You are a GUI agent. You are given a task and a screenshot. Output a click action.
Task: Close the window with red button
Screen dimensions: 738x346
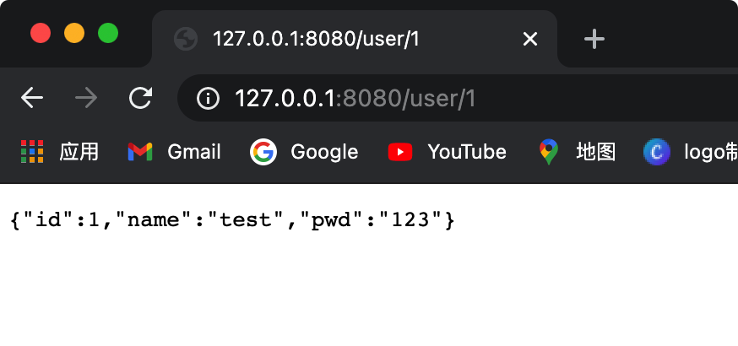pos(41,33)
